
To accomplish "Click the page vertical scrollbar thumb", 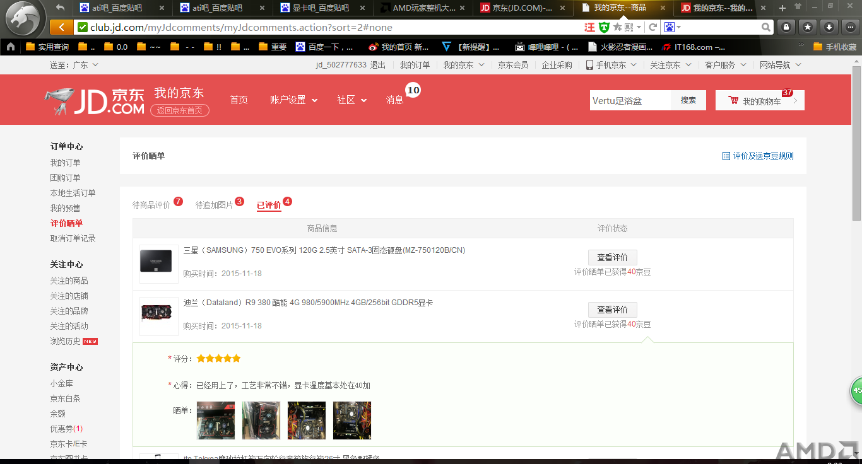I will (x=856, y=142).
